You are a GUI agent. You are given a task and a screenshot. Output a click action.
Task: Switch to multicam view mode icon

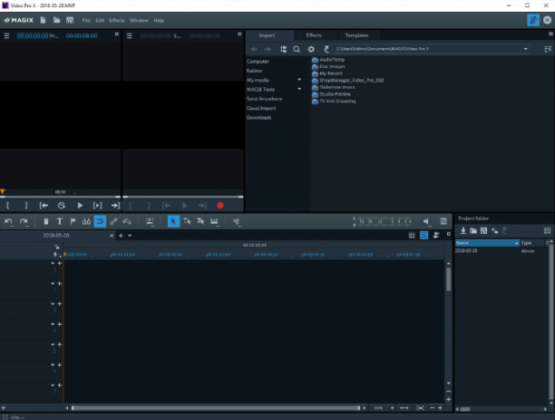(x=436, y=235)
